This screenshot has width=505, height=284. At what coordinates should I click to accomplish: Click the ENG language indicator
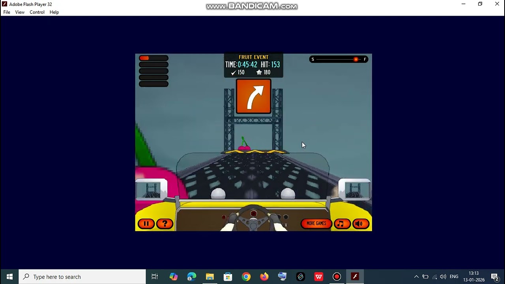click(x=454, y=277)
